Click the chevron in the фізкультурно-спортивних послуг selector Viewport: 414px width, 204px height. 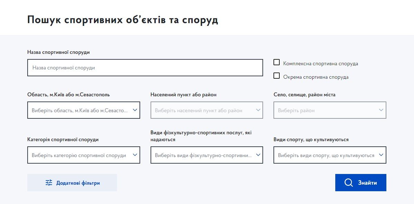tap(258, 155)
